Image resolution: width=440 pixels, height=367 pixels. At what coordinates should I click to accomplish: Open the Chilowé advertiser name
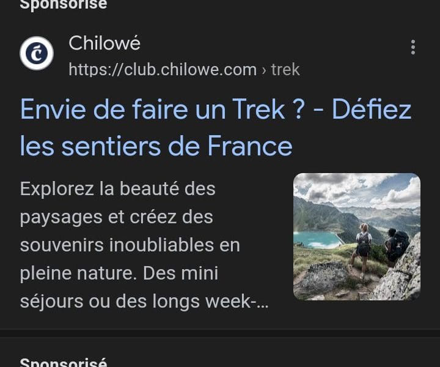(105, 43)
